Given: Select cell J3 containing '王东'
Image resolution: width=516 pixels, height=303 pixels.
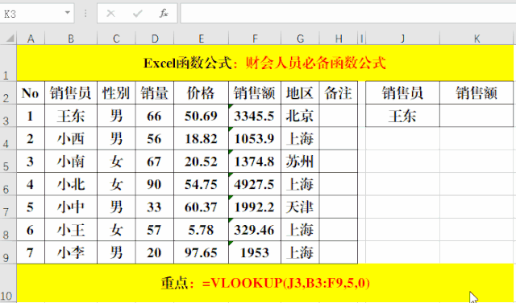Looking at the screenshot, I should point(403,116).
